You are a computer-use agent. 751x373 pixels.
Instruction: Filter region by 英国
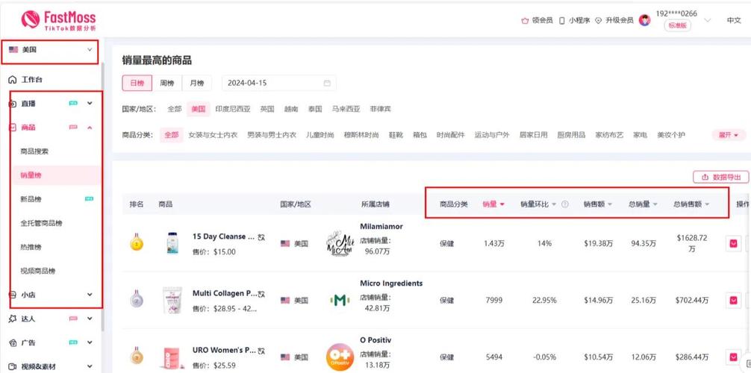267,109
